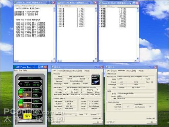The image size is (169, 127).
Task: Click the 'Socket AM2+ (940)' Package value in CPU-Z
Action: [x=76, y=81]
